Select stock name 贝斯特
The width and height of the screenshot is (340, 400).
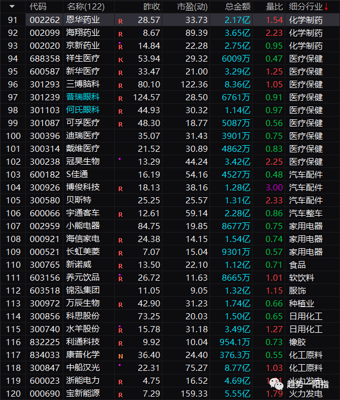(78, 200)
